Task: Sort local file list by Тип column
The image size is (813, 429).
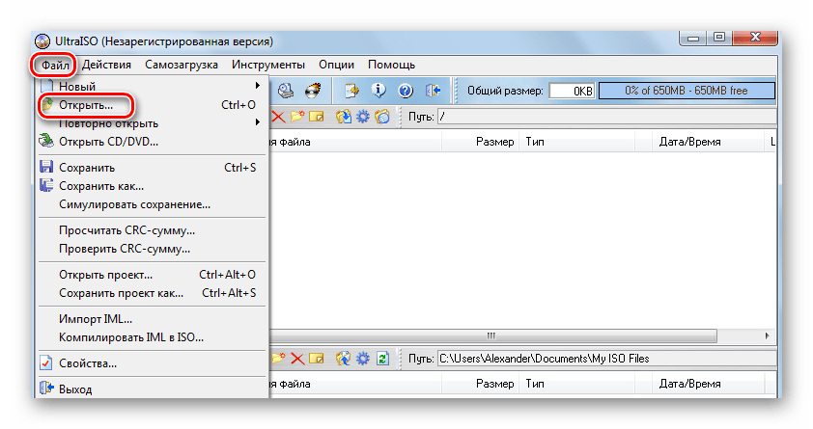Action: (576, 384)
